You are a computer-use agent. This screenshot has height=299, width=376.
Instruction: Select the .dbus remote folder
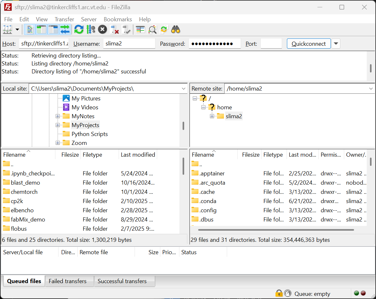(206, 220)
